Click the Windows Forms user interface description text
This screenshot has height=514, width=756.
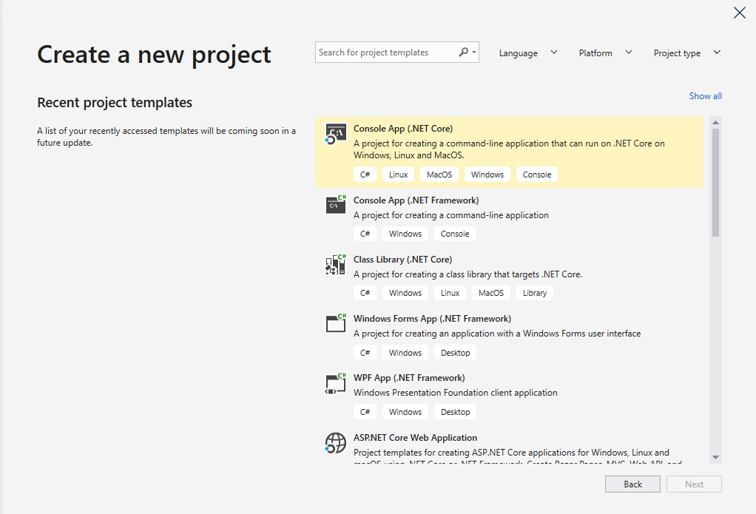497,334
